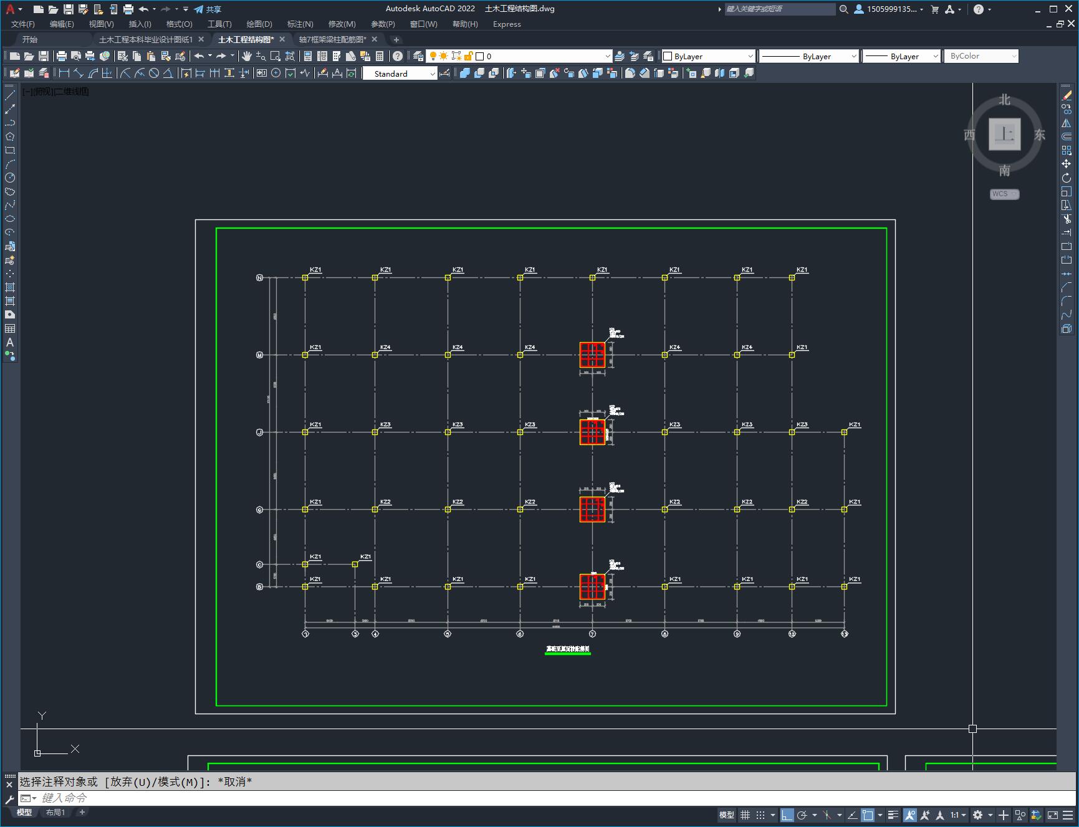
Task: Open the 文件(F) menu
Action: pyautogui.click(x=23, y=24)
